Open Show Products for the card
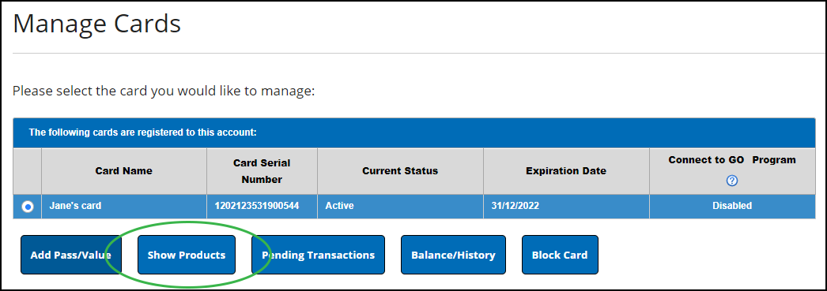Screen dimensions: 827x291 click(186, 255)
